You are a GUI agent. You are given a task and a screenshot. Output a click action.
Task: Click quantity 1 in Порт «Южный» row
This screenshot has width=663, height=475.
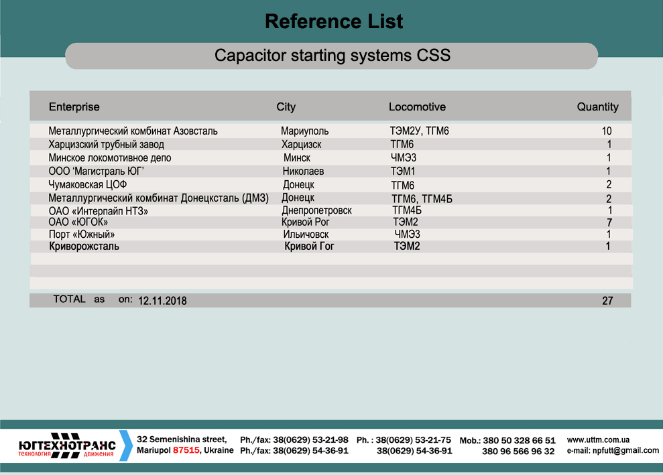pos(609,234)
